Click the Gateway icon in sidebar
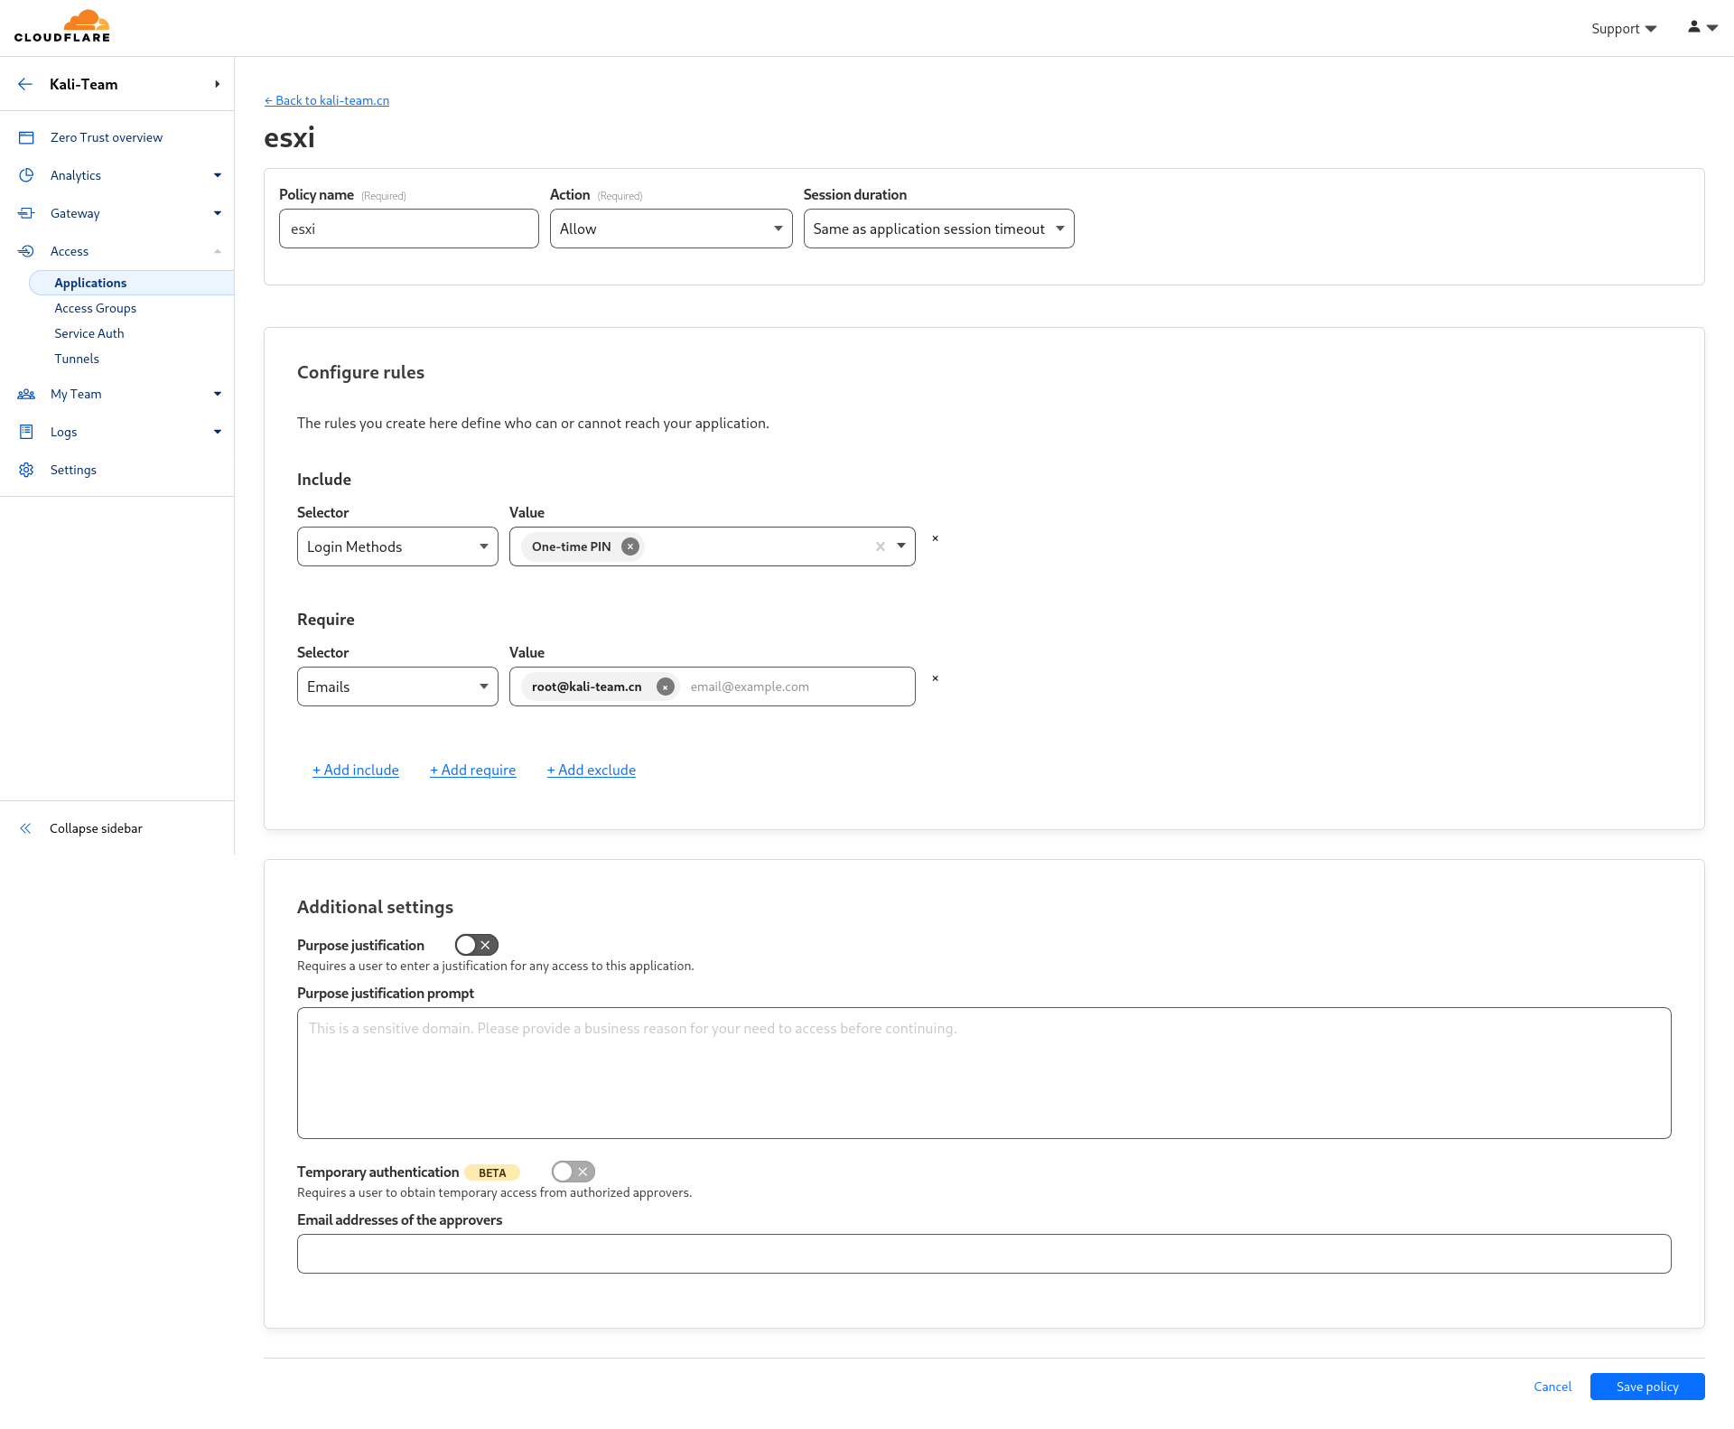Screen dimensions: 1734x1429 click(x=26, y=213)
